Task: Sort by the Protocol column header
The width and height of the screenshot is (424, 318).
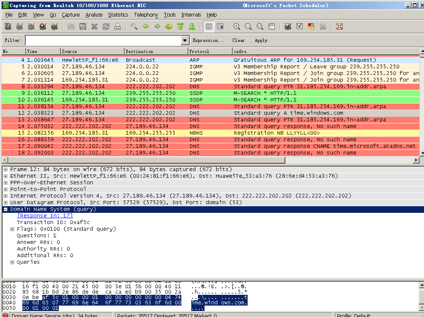Action: tap(210, 51)
